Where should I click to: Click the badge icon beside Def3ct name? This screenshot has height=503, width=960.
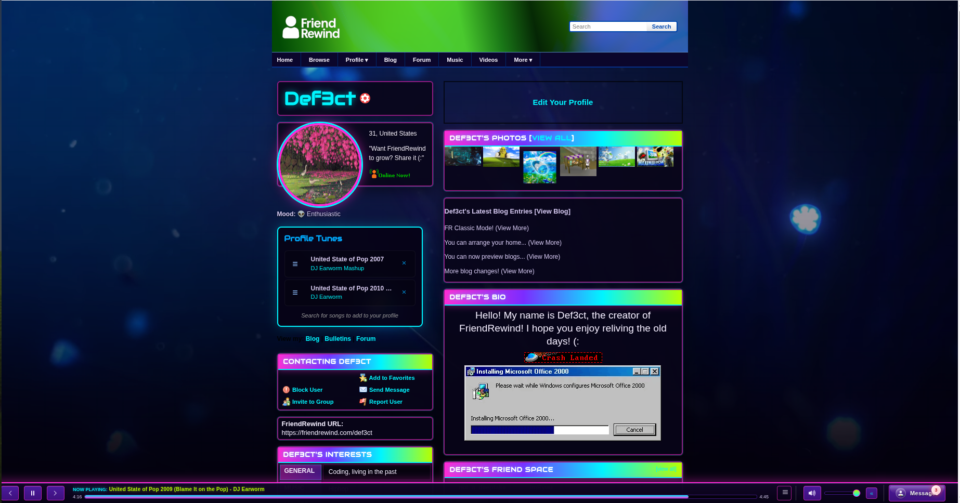365,98
